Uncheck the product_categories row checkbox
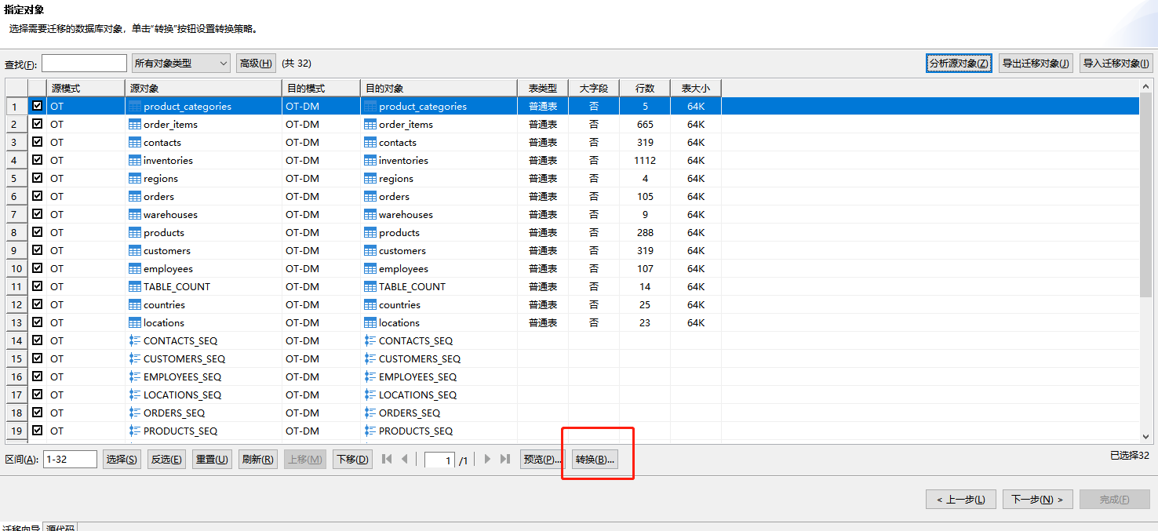 [x=37, y=106]
